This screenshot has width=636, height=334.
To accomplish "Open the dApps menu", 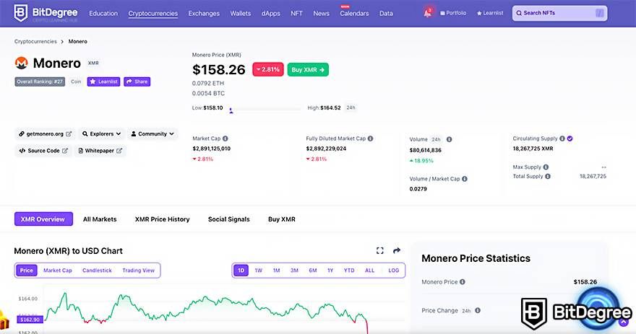I will click(270, 14).
